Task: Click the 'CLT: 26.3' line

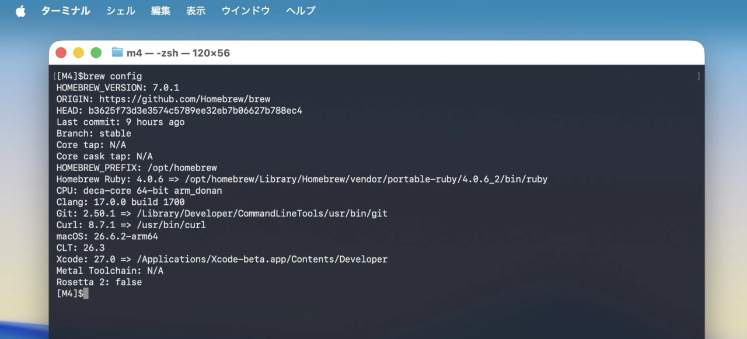Action: [80, 248]
